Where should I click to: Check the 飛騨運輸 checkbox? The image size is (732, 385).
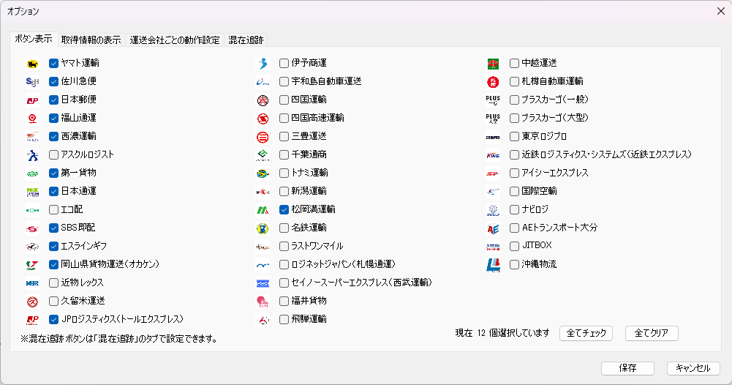coord(284,320)
